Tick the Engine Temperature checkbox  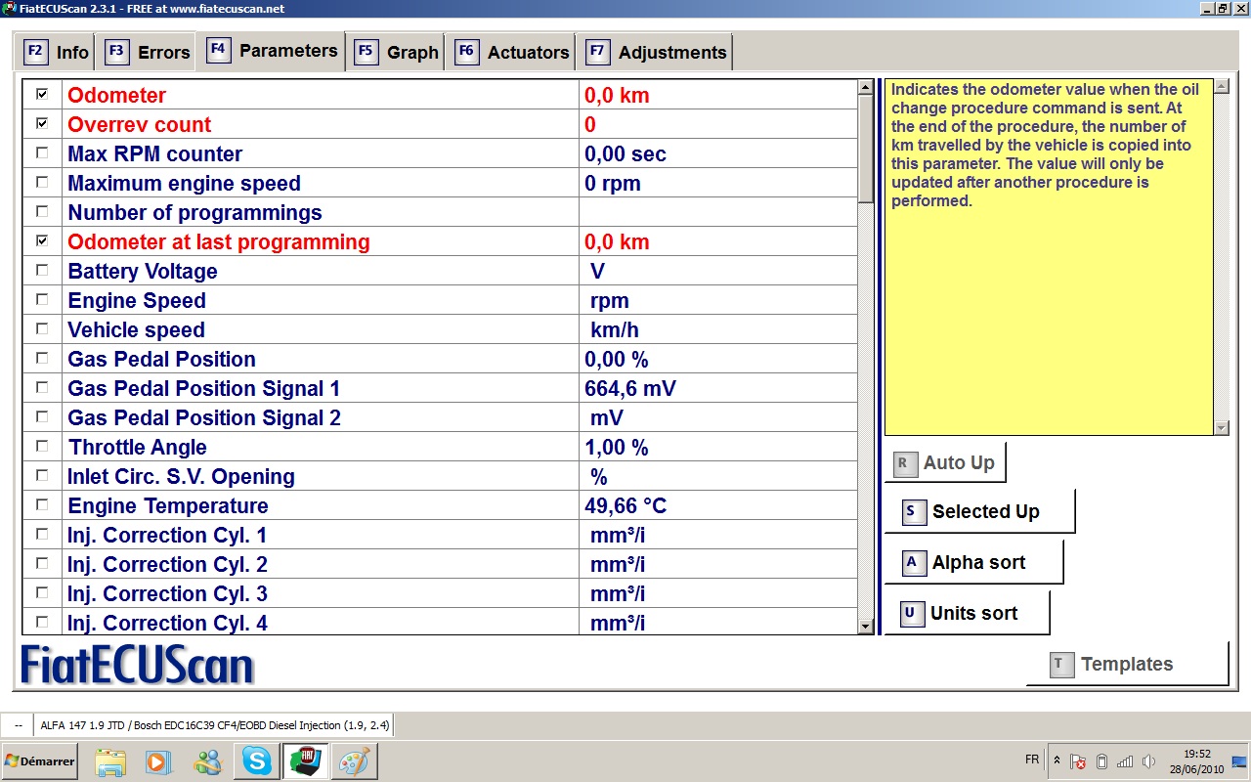point(42,504)
